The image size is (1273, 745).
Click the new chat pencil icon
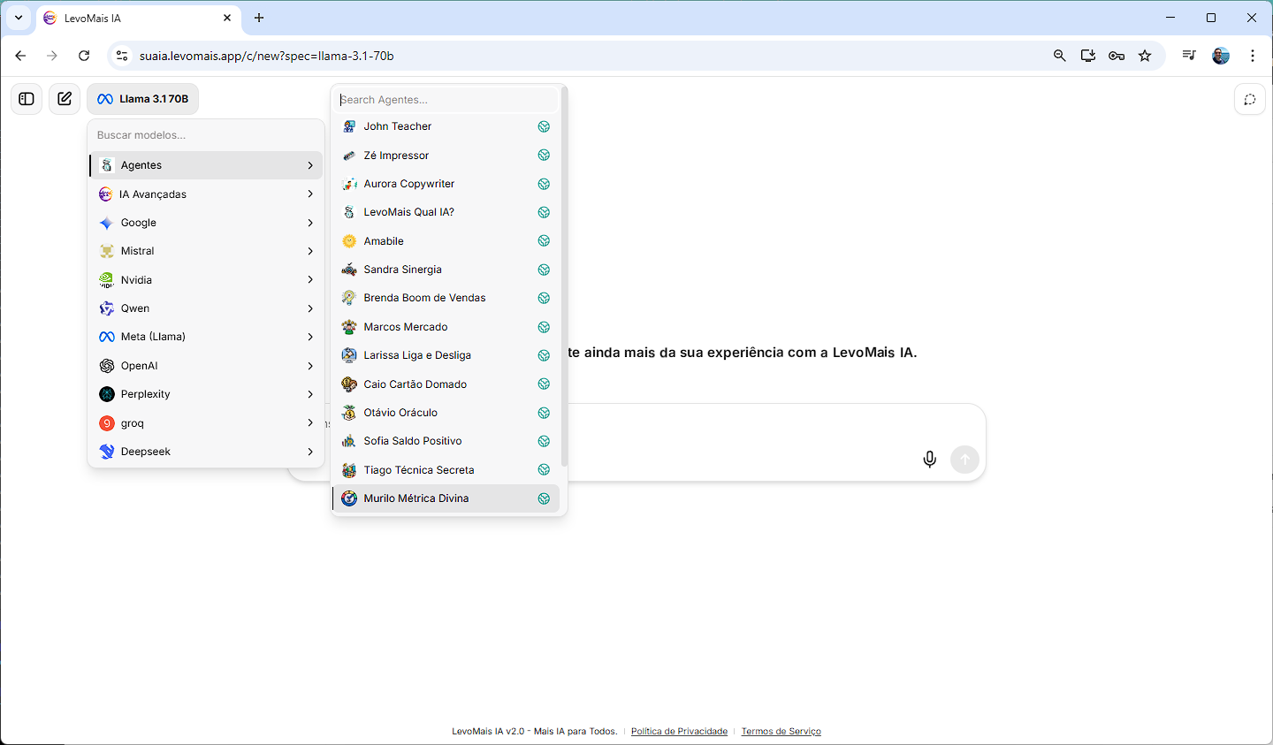[x=65, y=99]
